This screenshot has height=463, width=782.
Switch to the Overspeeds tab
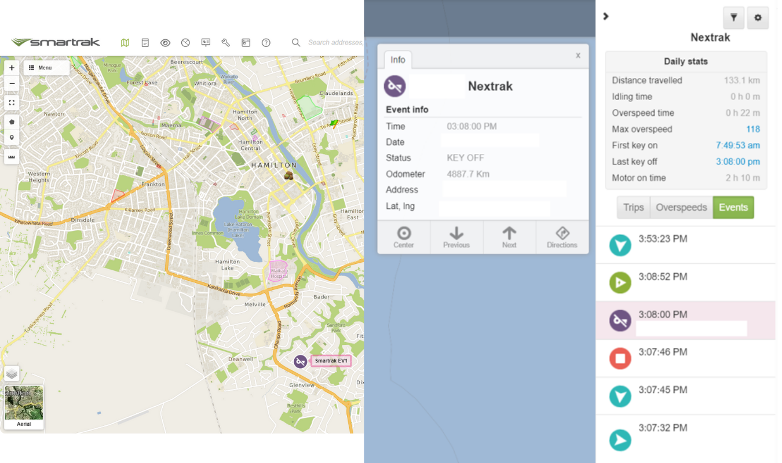(681, 207)
